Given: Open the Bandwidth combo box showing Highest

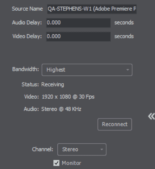Looking at the screenshot, I should click(x=87, y=70).
